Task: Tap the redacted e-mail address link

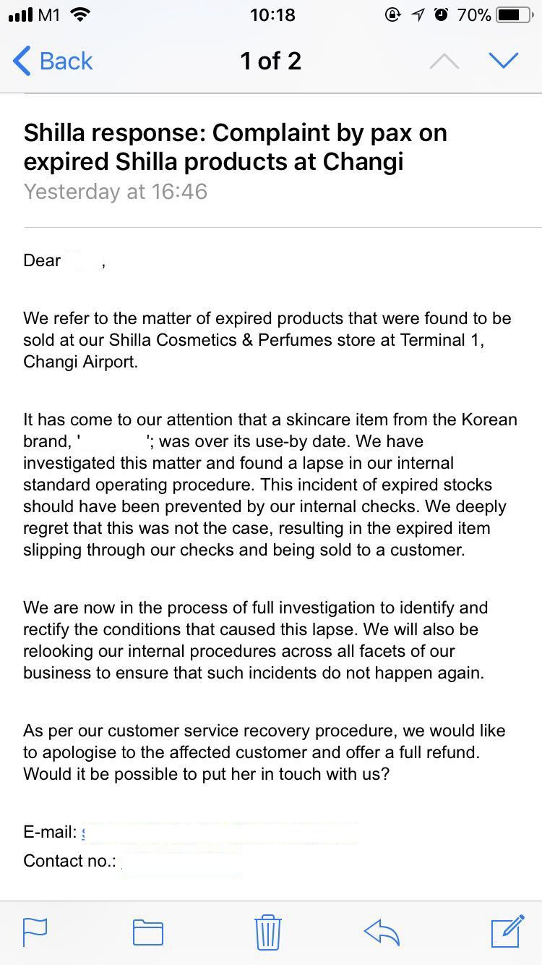Action: (217, 832)
